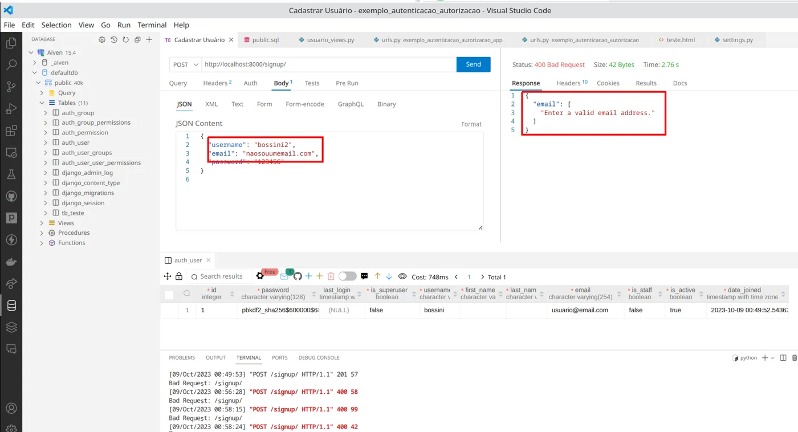This screenshot has width=798, height=432.
Task: Send the POST request with the Send button
Action: click(x=474, y=64)
